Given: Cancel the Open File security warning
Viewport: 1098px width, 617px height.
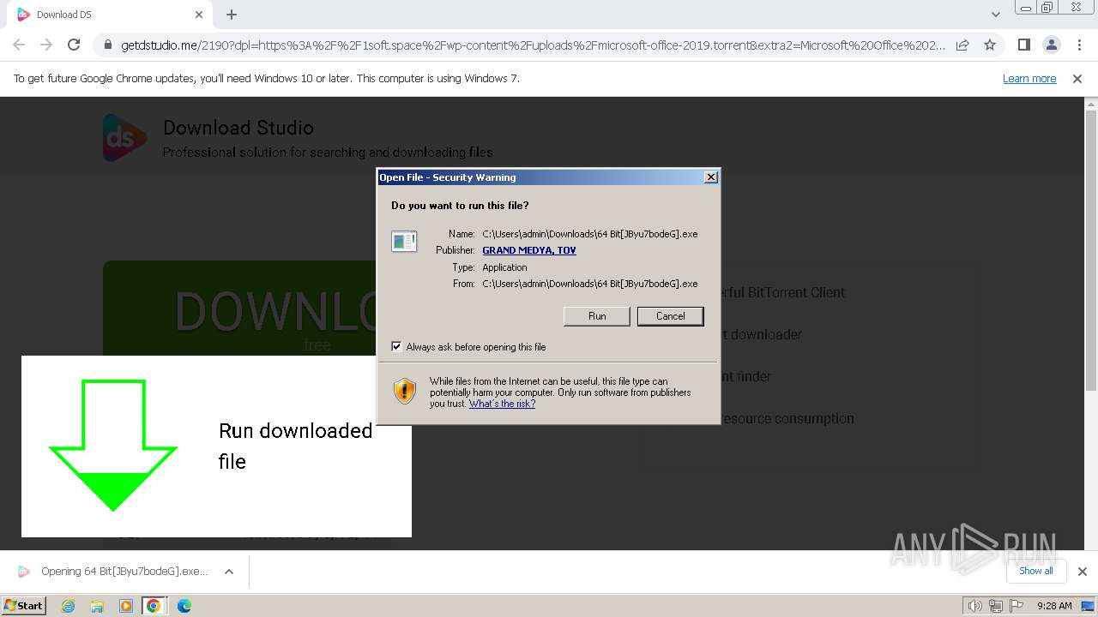Looking at the screenshot, I should tap(670, 316).
